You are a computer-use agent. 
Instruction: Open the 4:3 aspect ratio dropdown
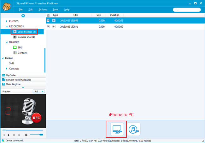[x=39, y=91]
